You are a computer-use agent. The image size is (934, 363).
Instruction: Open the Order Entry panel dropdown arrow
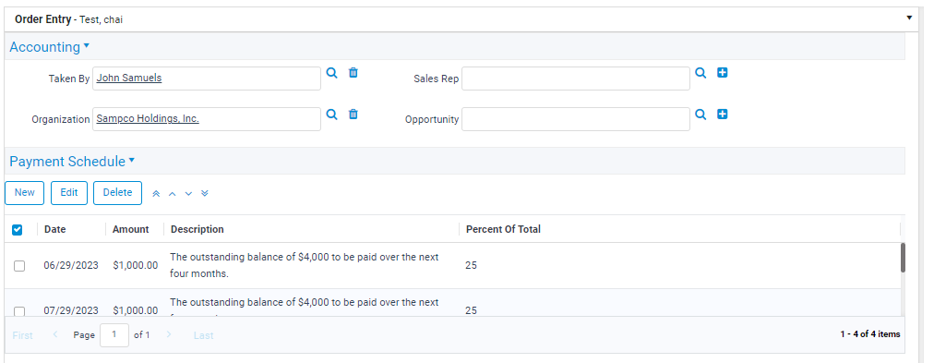point(909,18)
